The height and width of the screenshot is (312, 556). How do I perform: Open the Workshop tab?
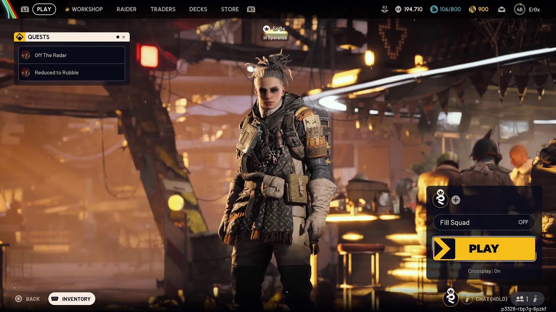click(x=87, y=9)
